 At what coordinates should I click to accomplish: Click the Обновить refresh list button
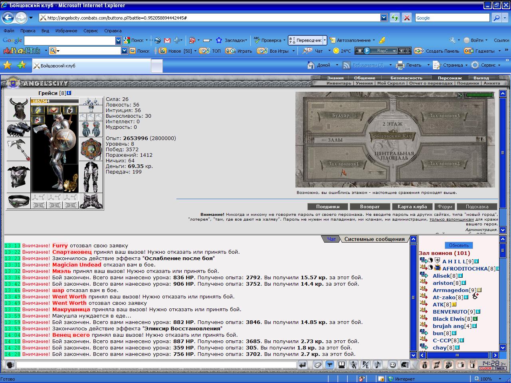pos(459,245)
